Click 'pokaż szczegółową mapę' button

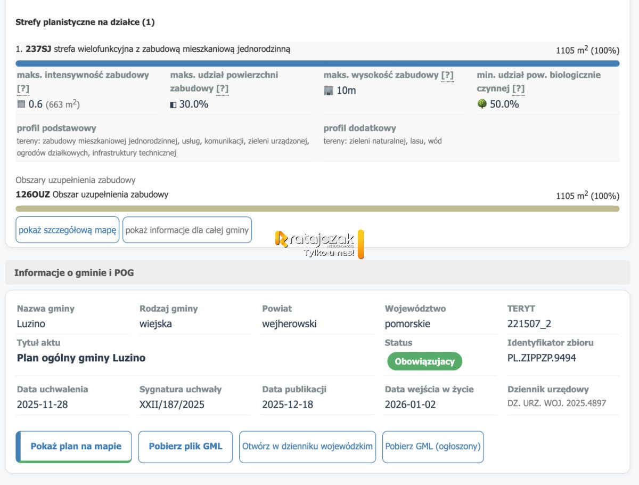click(68, 230)
